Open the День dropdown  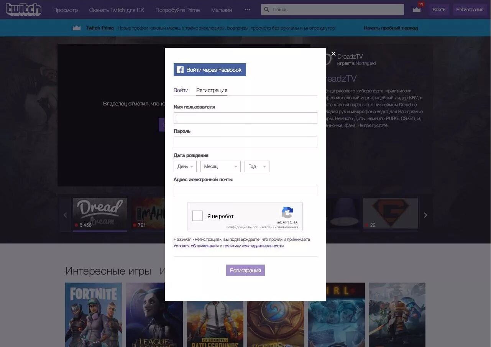185,166
